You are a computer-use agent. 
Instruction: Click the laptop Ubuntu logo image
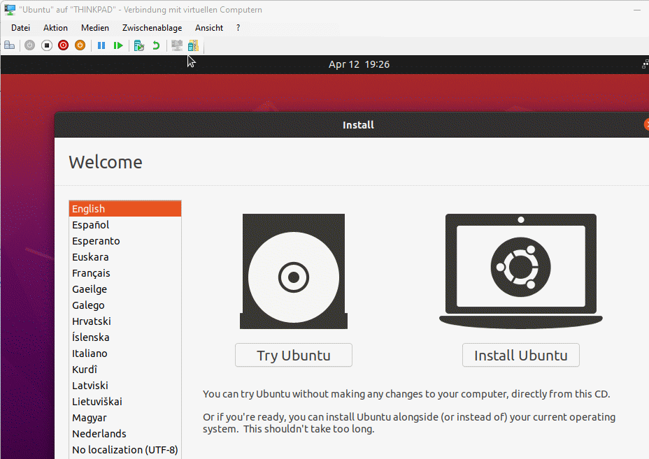coord(521,271)
